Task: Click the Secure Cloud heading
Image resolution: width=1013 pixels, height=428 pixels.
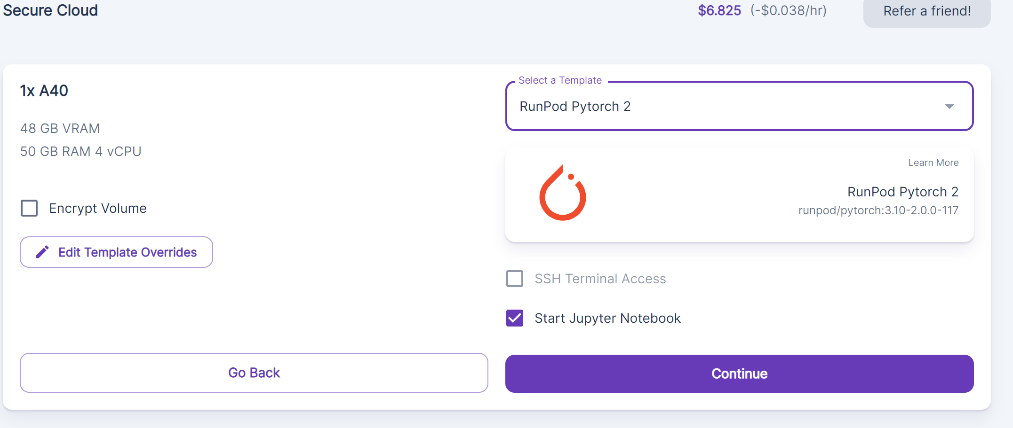Action: coord(51,10)
